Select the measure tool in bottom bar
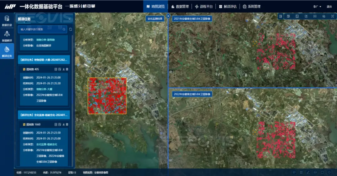The image size is (337, 176). [x=308, y=172]
